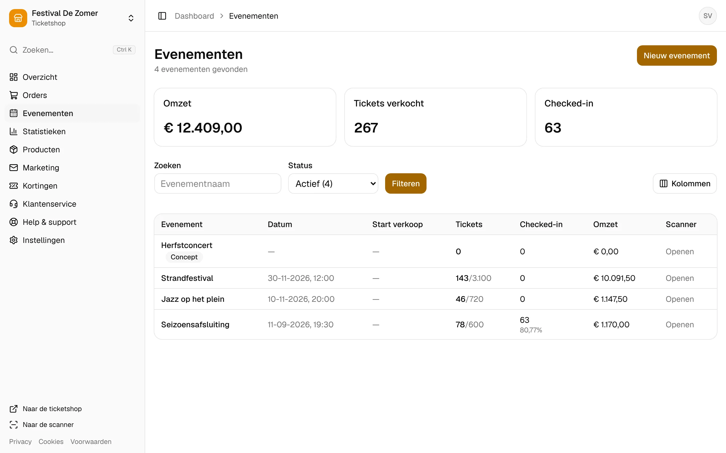Click the columns icon in Kolommen button
This screenshot has height=453, width=726.
click(x=663, y=184)
